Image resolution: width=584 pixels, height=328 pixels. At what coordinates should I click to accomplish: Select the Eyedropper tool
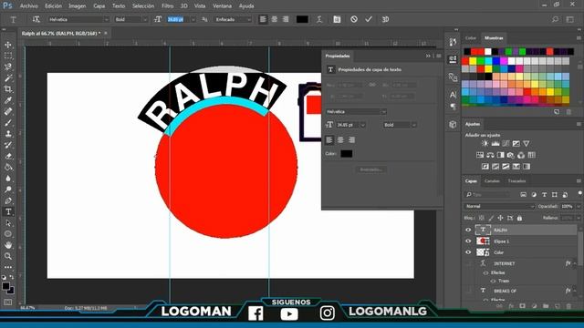[8, 100]
